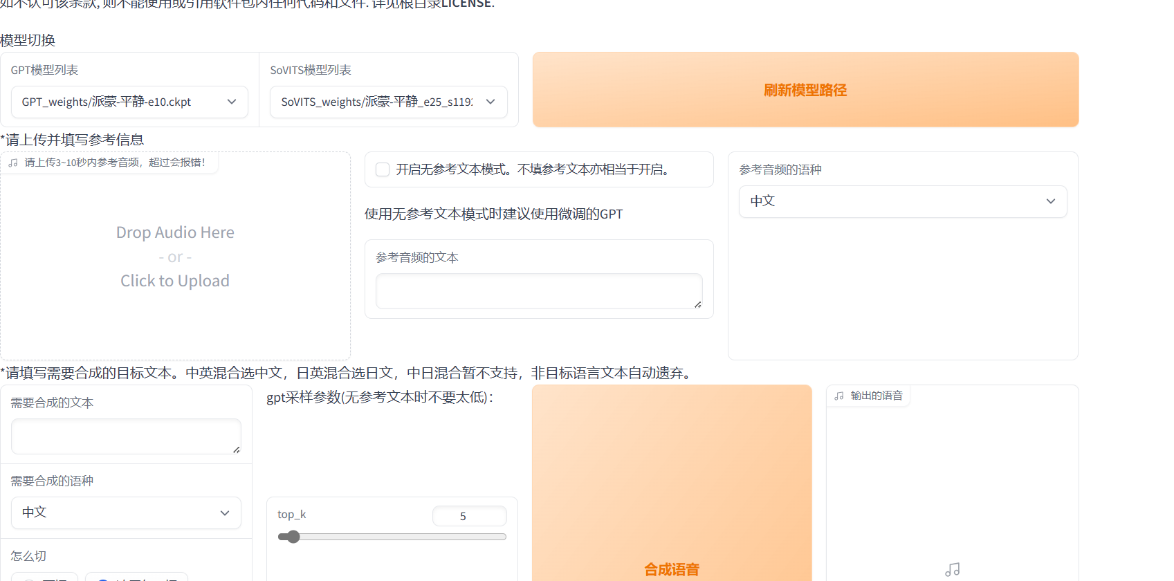Click the resize grip of 参考音频的文本 box
The image size is (1174, 581).
point(698,304)
